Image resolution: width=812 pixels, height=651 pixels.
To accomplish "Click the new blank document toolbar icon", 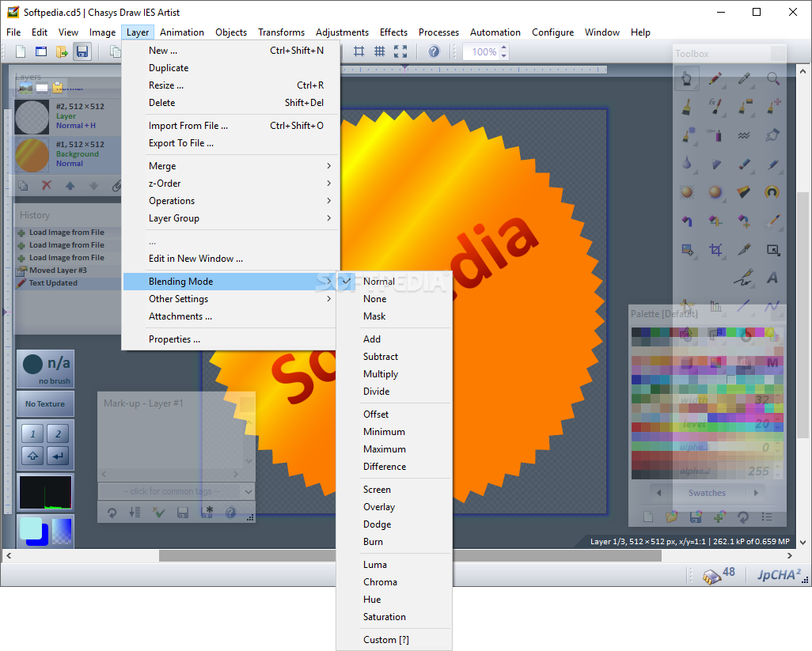I will click(x=21, y=51).
